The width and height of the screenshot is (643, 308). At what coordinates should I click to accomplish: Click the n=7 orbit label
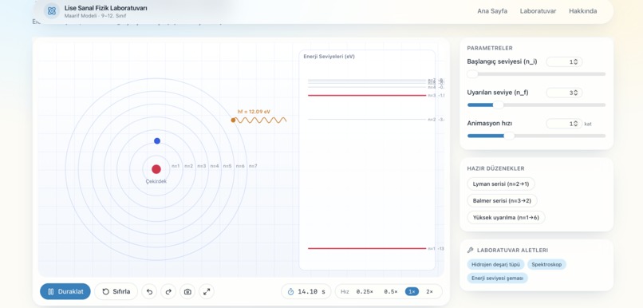pos(253,166)
